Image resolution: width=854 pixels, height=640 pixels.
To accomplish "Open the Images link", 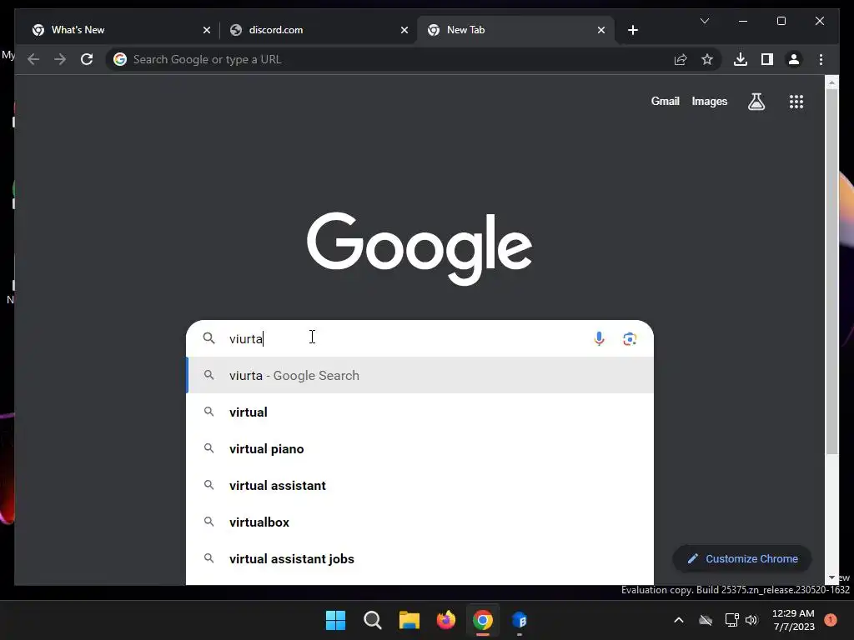I will (709, 101).
